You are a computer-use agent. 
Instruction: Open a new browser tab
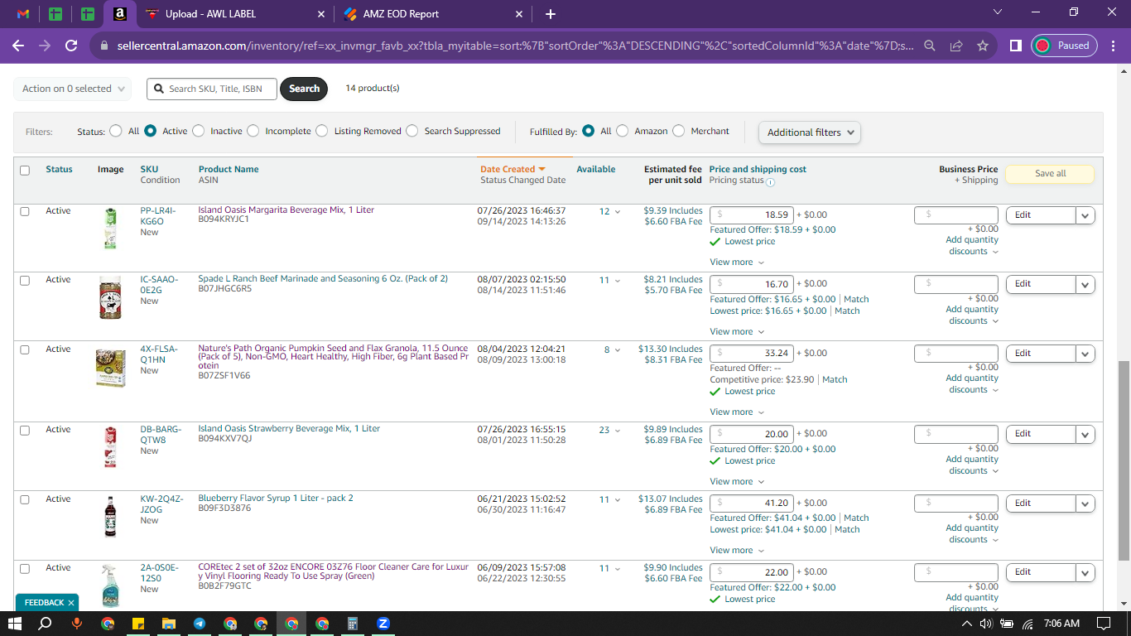[x=551, y=14]
